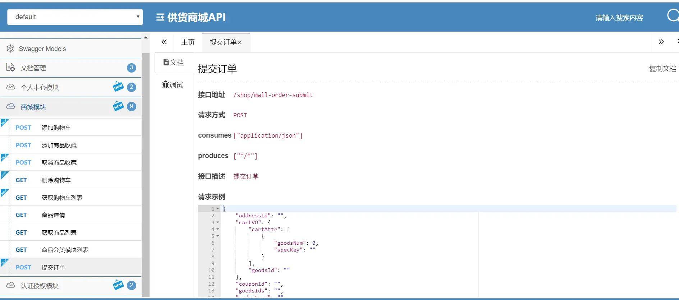The image size is (679, 300).
Task: Switch to the 主页 tab
Action: [x=188, y=42]
